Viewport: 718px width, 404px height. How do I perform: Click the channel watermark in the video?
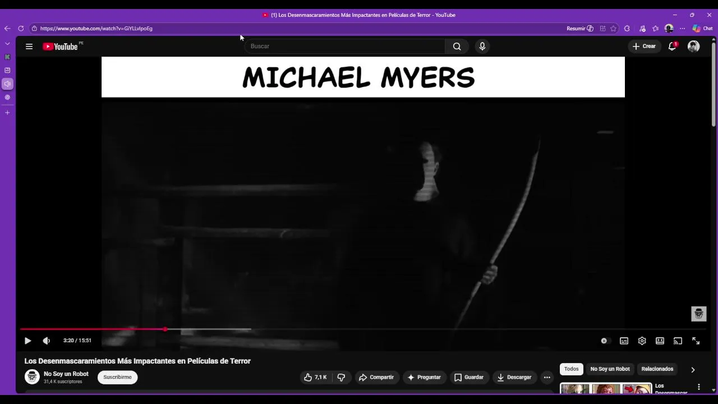click(x=698, y=314)
